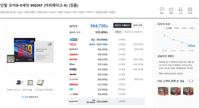Image resolution: width=199 pixels, height=108 pixels.
Task: Click the 인쇄 printer icon
Action: pyautogui.click(x=190, y=9)
